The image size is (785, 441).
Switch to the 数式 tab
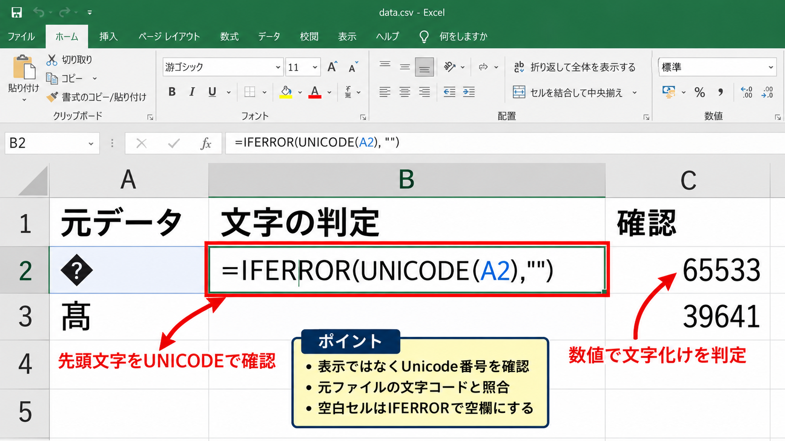pos(230,37)
